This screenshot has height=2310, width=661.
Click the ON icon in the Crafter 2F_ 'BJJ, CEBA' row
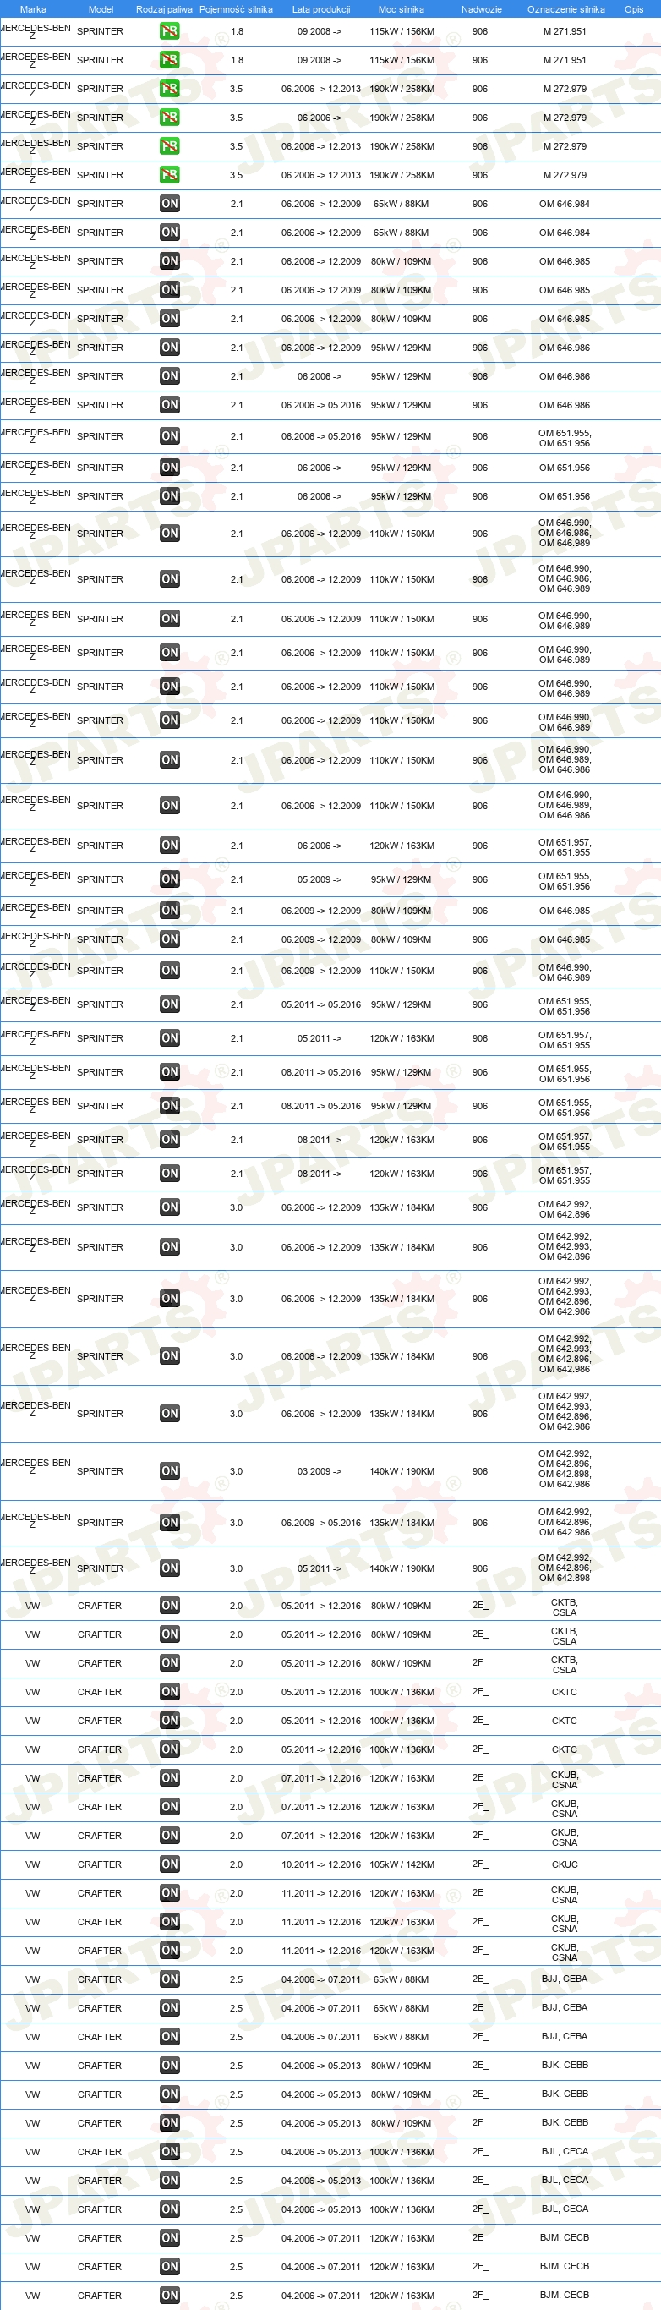170,2038
